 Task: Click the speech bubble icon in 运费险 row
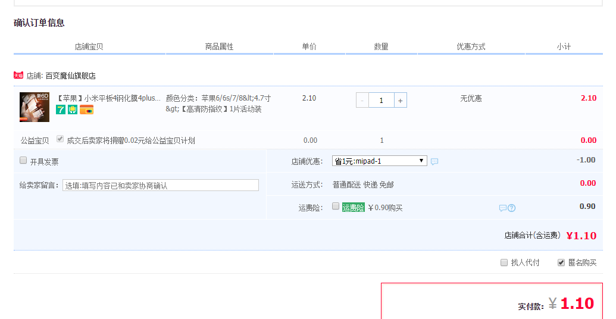coord(502,208)
